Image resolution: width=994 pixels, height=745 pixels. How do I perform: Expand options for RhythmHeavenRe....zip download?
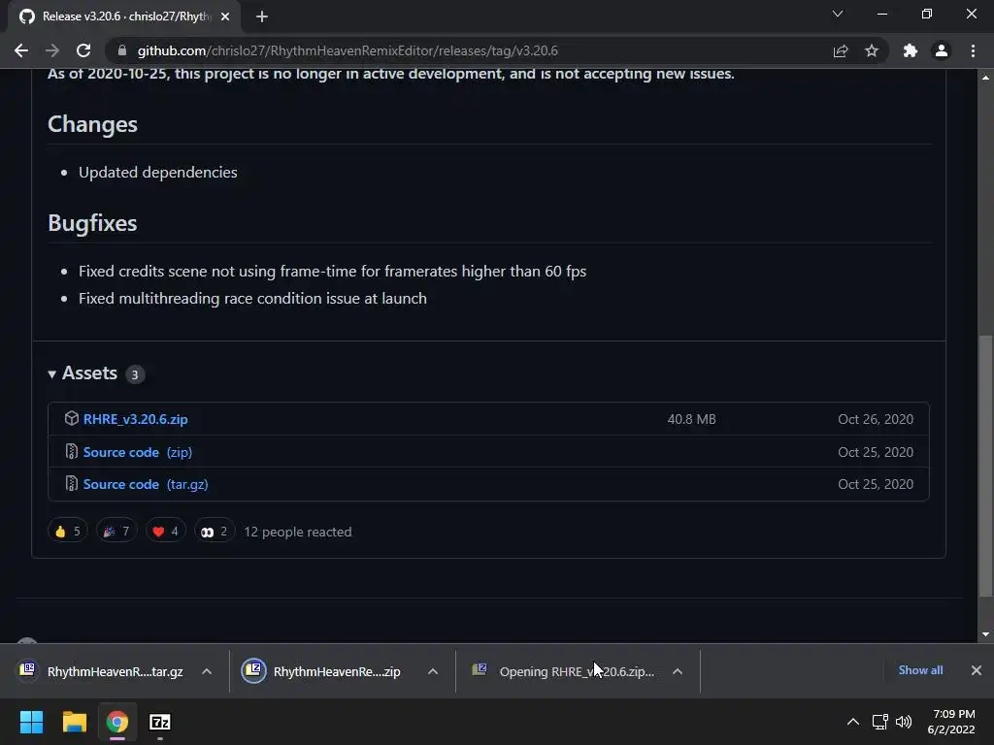433,671
